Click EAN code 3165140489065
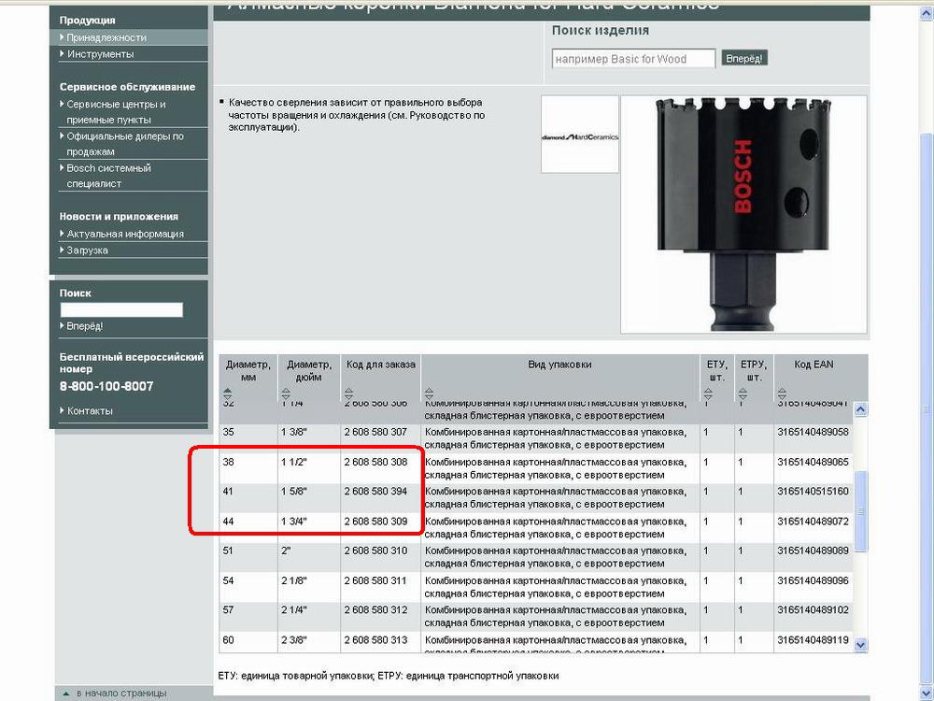Viewport: 934px width, 701px height. pyautogui.click(x=814, y=462)
